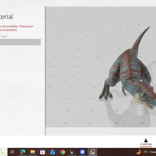Open Roblox from the taskbar

[82, 152]
